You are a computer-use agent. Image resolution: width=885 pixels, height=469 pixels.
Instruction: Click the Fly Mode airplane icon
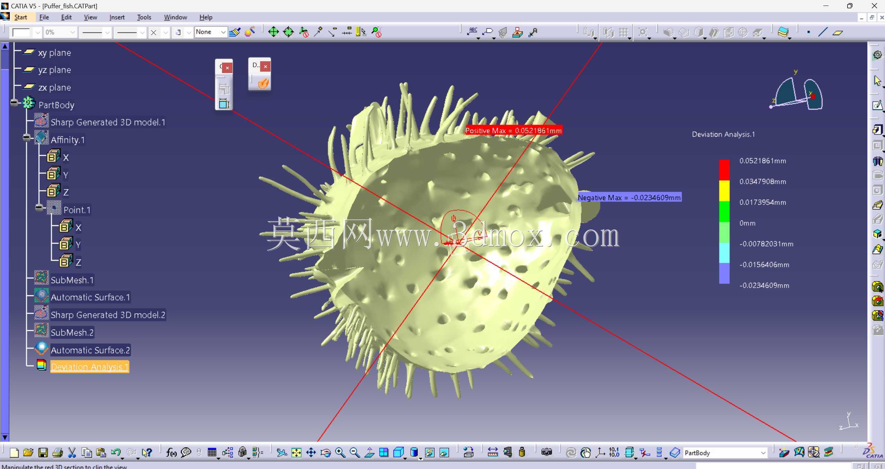282,452
